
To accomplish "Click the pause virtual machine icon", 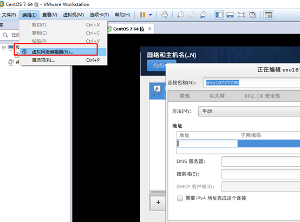I will 142,15.
